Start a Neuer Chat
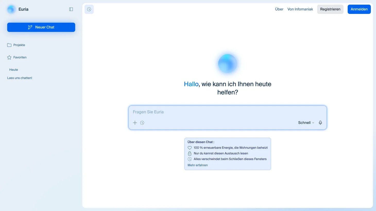Viewport: 376px width, 211px height. (41, 27)
